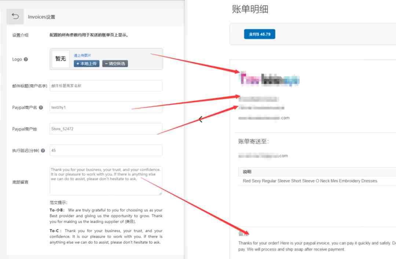Click the Paypal商户名 field containing testzhy1

(x=106, y=107)
